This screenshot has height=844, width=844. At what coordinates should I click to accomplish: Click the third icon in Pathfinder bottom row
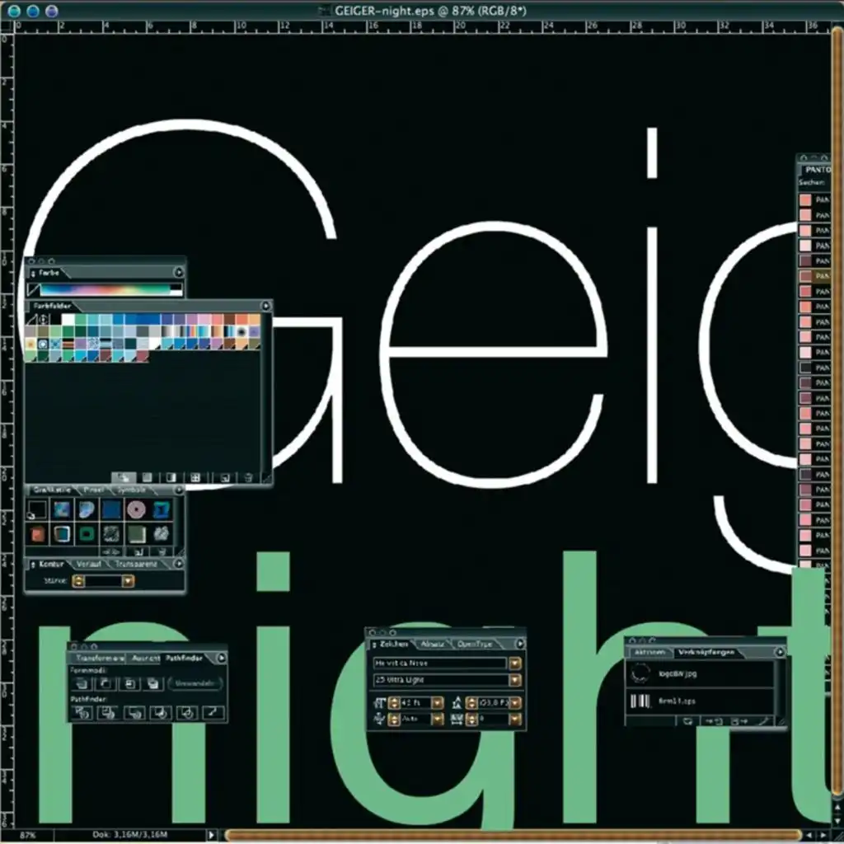(134, 713)
